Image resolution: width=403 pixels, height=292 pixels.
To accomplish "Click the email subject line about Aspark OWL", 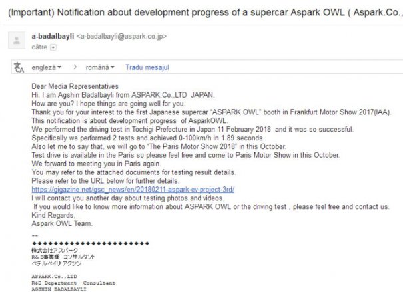I will [205, 13].
